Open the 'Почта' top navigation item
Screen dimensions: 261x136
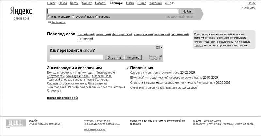coord(63,3)
